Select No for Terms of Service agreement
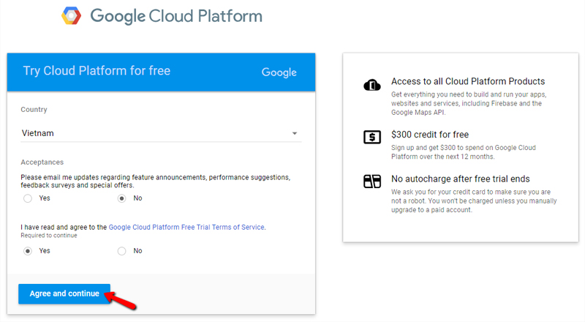Image resolution: width=585 pixels, height=322 pixels. [121, 251]
